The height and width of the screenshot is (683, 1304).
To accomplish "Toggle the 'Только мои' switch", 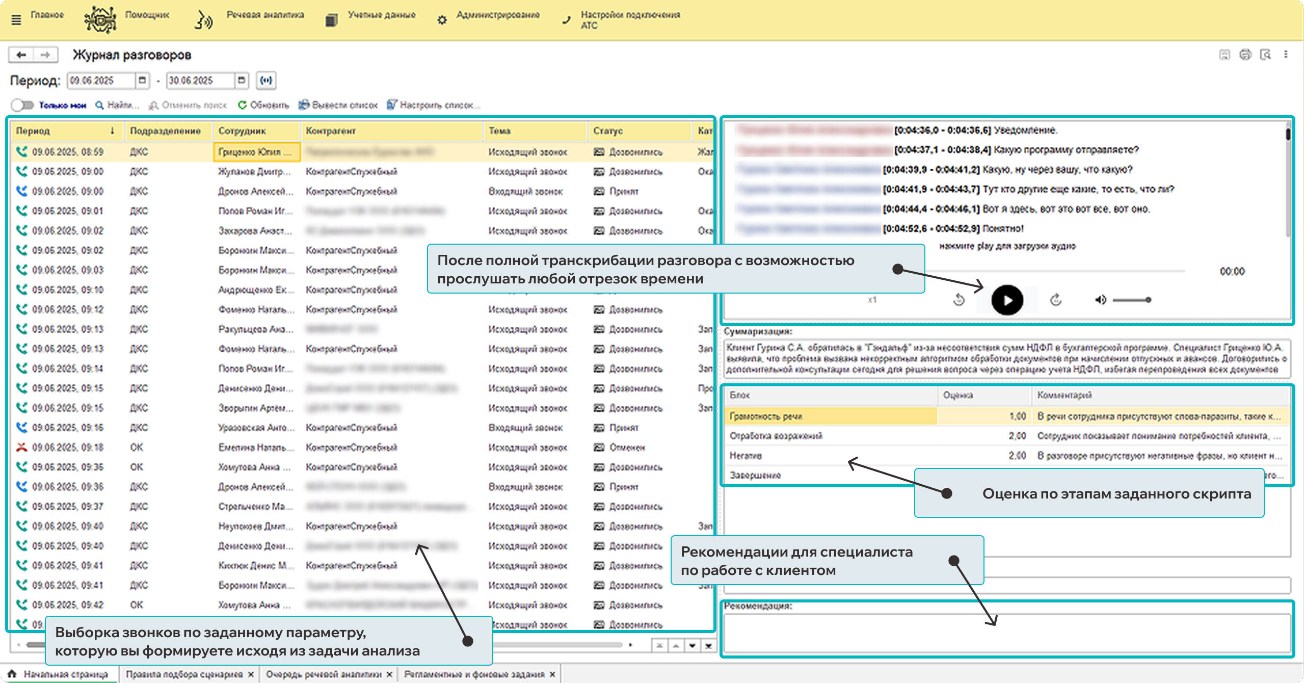I will [22, 105].
